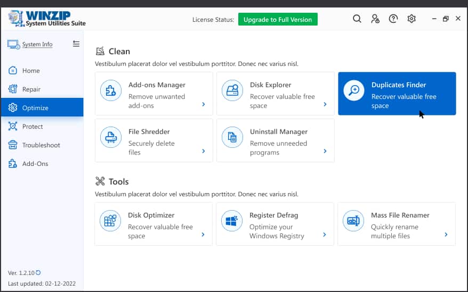Switch to the Repair section
468x292 pixels.
(x=42, y=89)
